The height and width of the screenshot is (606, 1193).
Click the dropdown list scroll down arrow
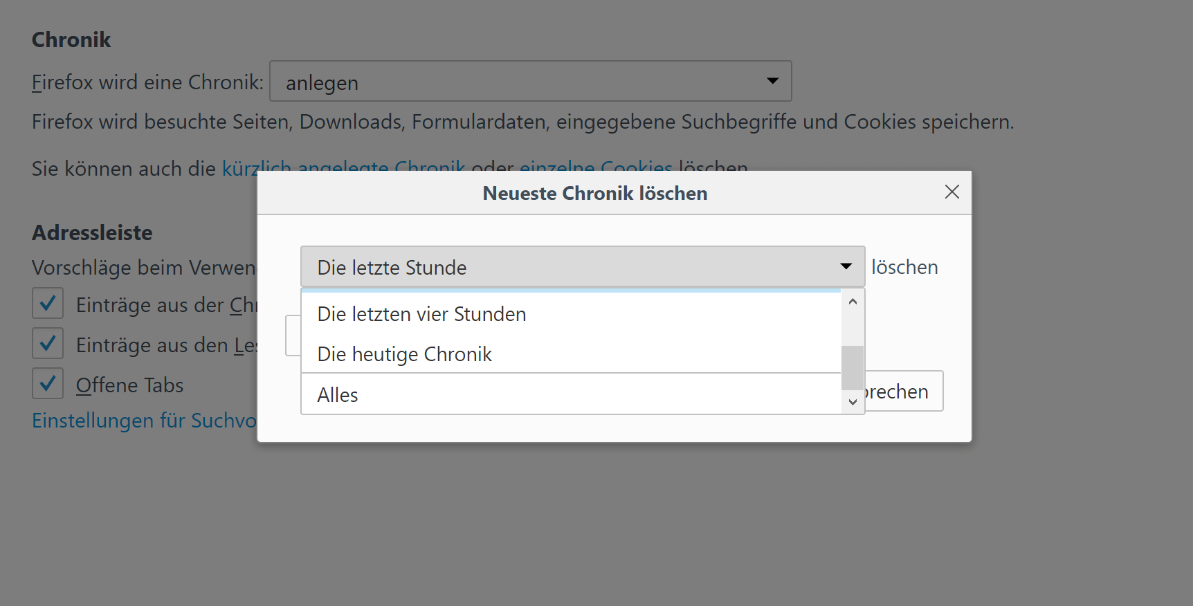click(x=853, y=402)
